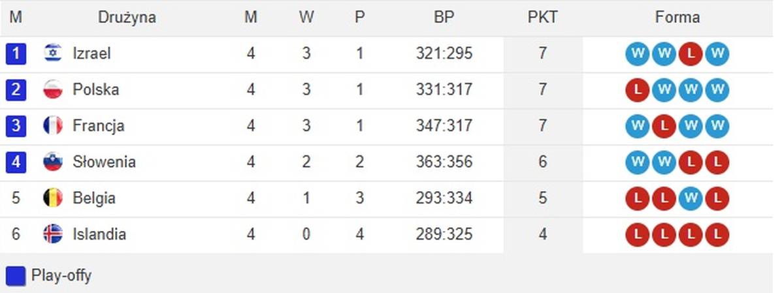This screenshot has height=293, width=784.
Task: Click the Belgium flag icon
Action: point(53,198)
